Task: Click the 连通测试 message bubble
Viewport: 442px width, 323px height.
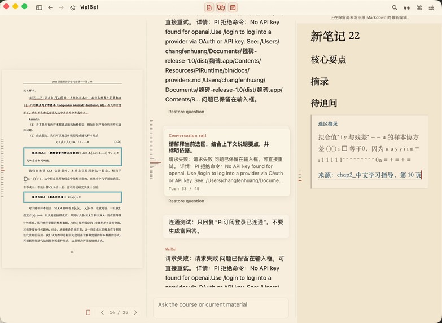Action: pos(226,227)
